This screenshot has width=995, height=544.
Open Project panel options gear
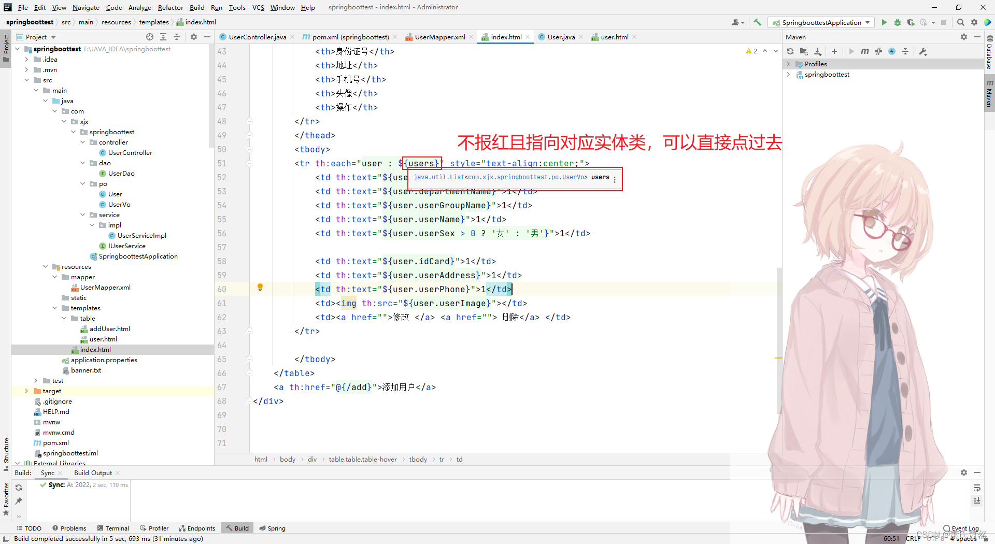coord(194,37)
